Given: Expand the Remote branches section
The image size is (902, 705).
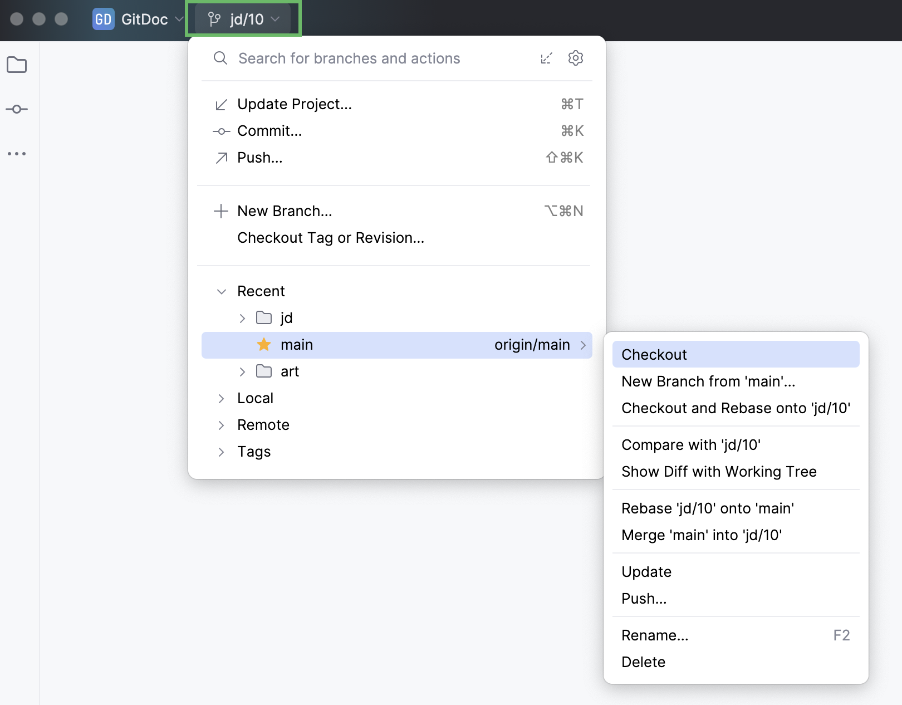Looking at the screenshot, I should (221, 424).
